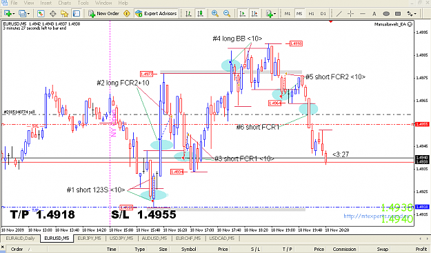
Task: Zoom in on the chart
Action: 215,13
